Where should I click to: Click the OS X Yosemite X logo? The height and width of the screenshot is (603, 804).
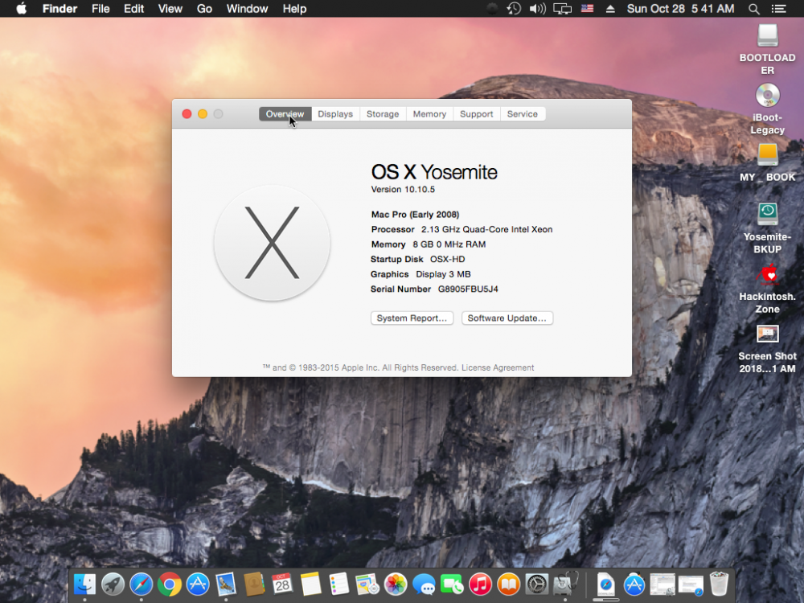pos(272,243)
